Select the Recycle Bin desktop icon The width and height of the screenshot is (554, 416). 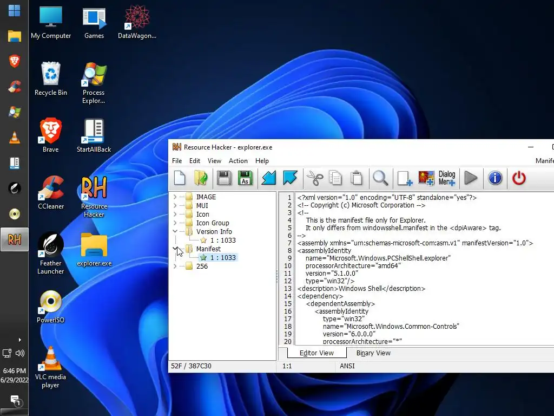[x=50, y=79]
